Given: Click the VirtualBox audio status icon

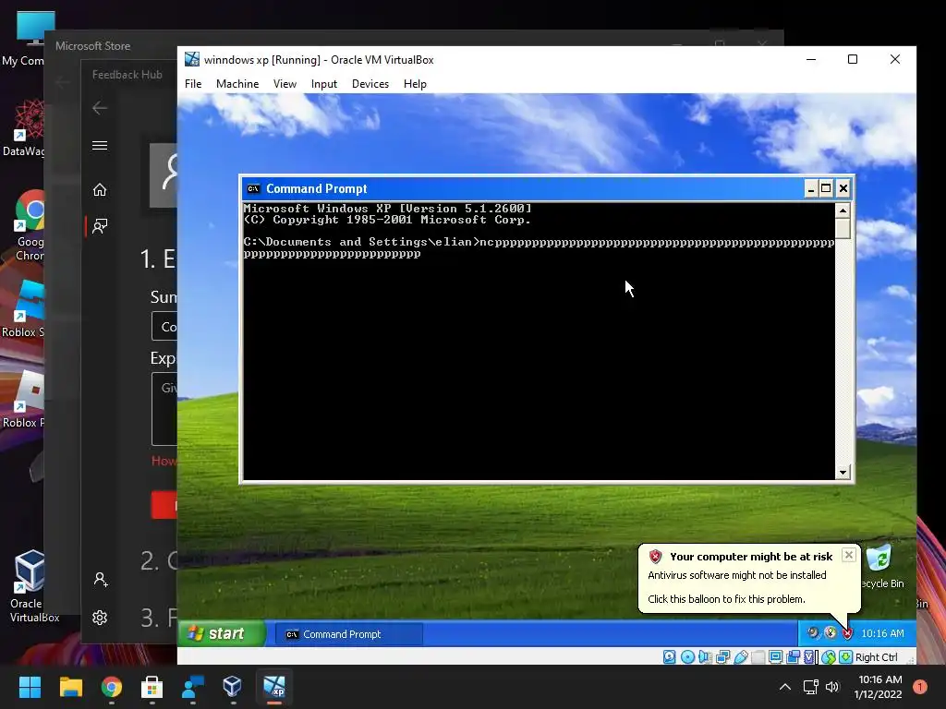Looking at the screenshot, I should (705, 657).
